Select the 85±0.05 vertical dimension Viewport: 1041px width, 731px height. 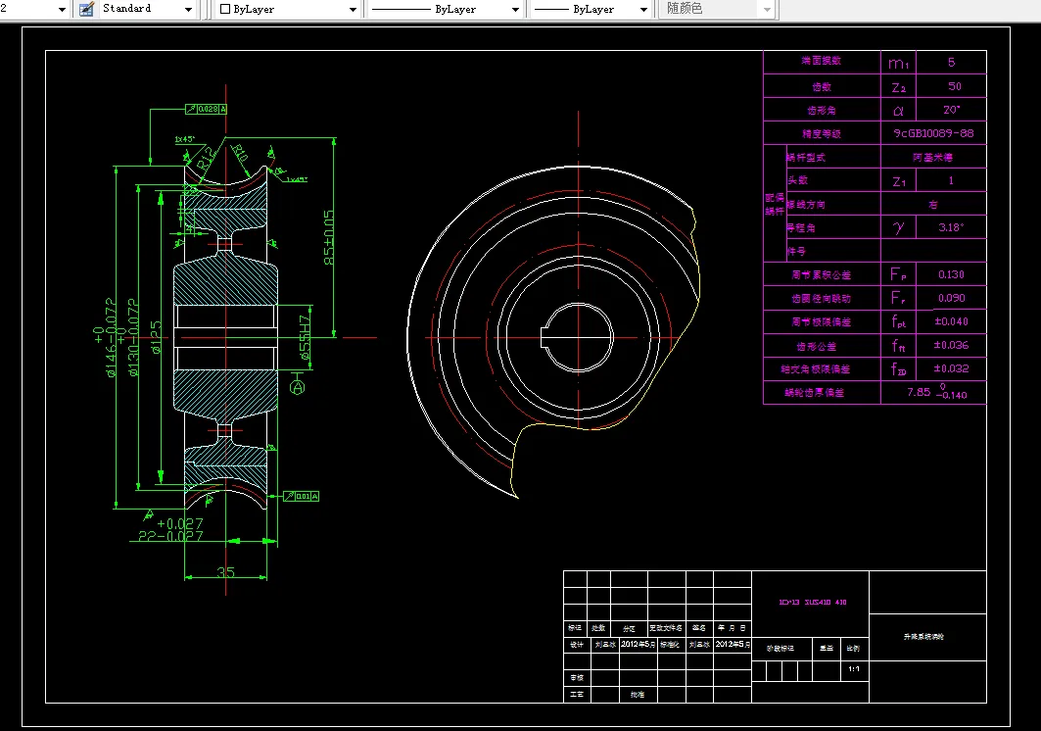point(330,237)
